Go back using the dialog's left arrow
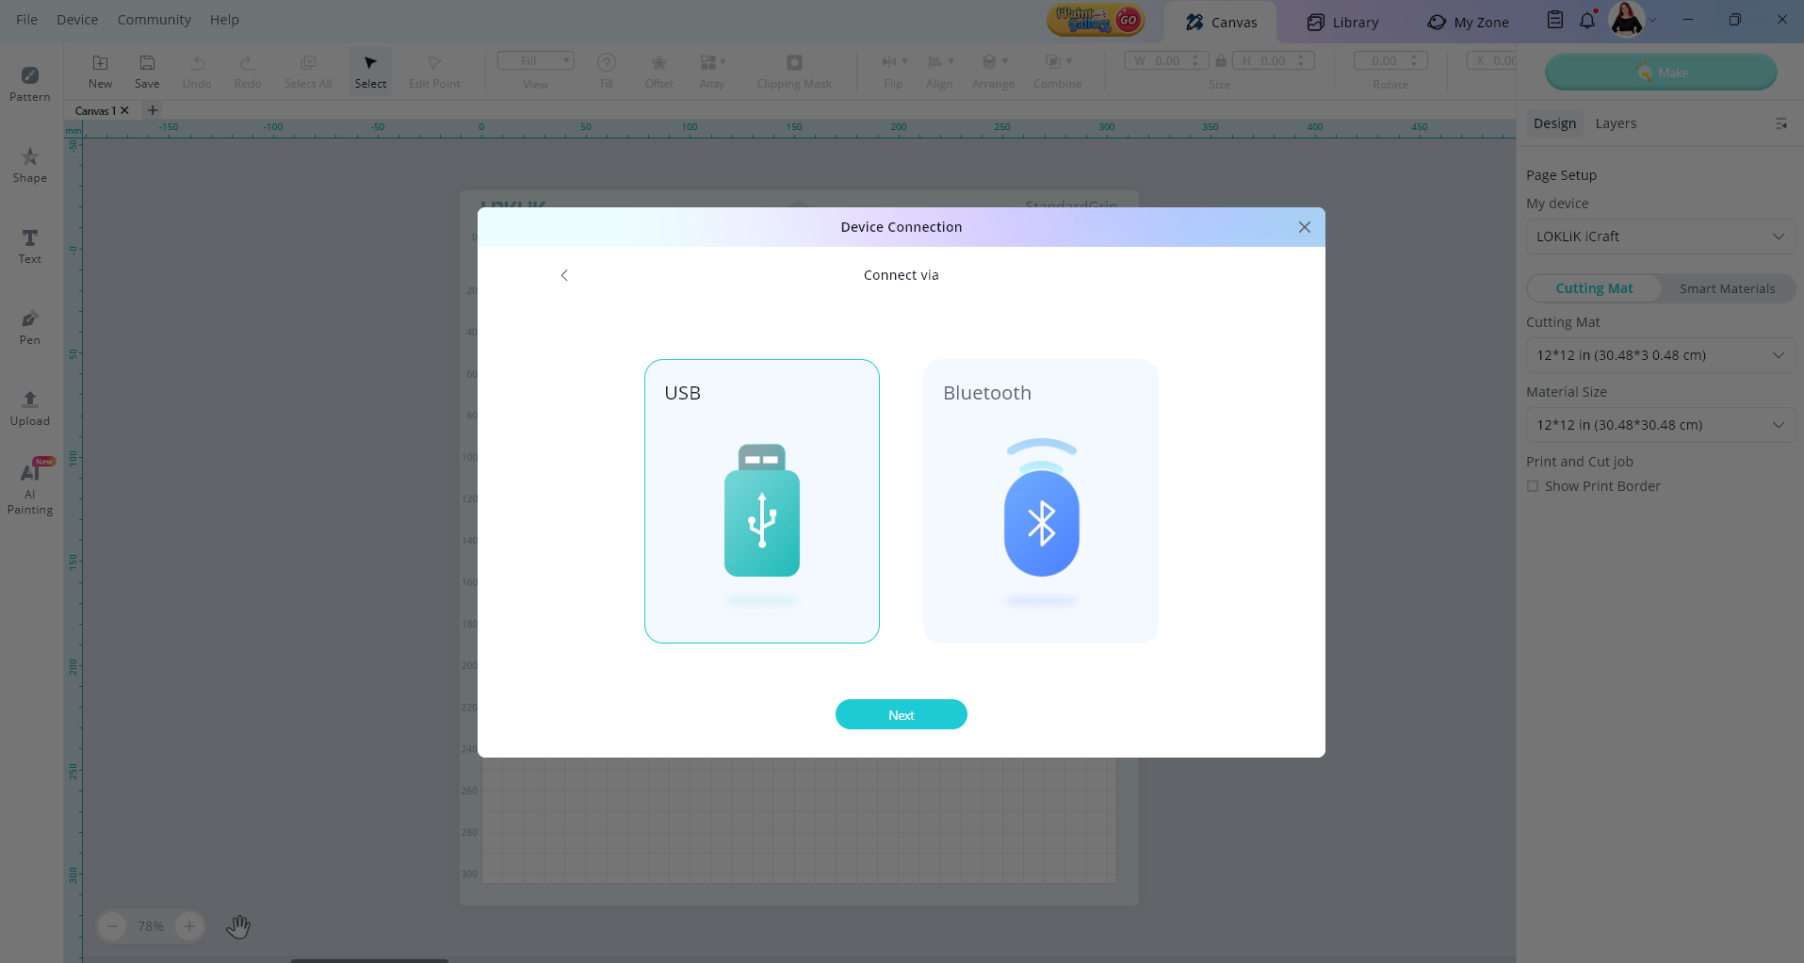 pos(564,275)
